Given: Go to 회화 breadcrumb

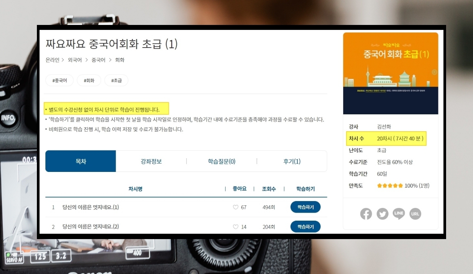Looking at the screenshot, I should (x=120, y=60).
